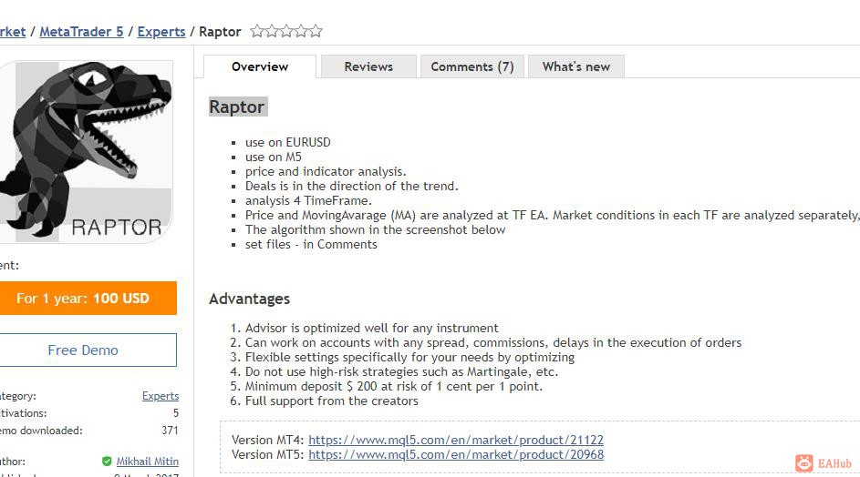This screenshot has width=860, height=477.
Task: Open the Comments (7) tab
Action: [x=472, y=66]
